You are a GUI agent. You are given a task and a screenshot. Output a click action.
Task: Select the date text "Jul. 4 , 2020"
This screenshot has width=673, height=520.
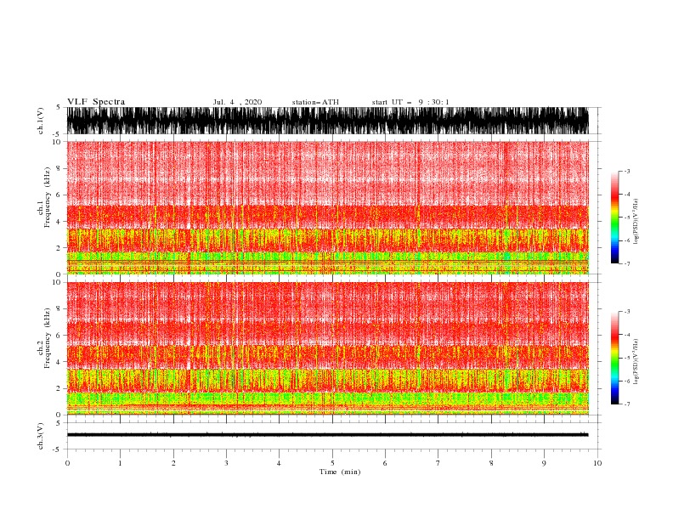[x=237, y=102]
